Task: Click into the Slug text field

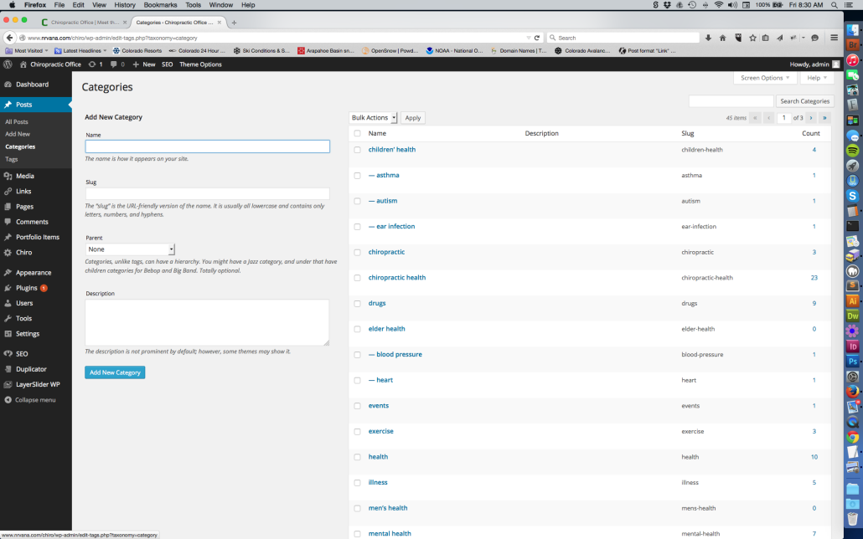Action: [207, 194]
